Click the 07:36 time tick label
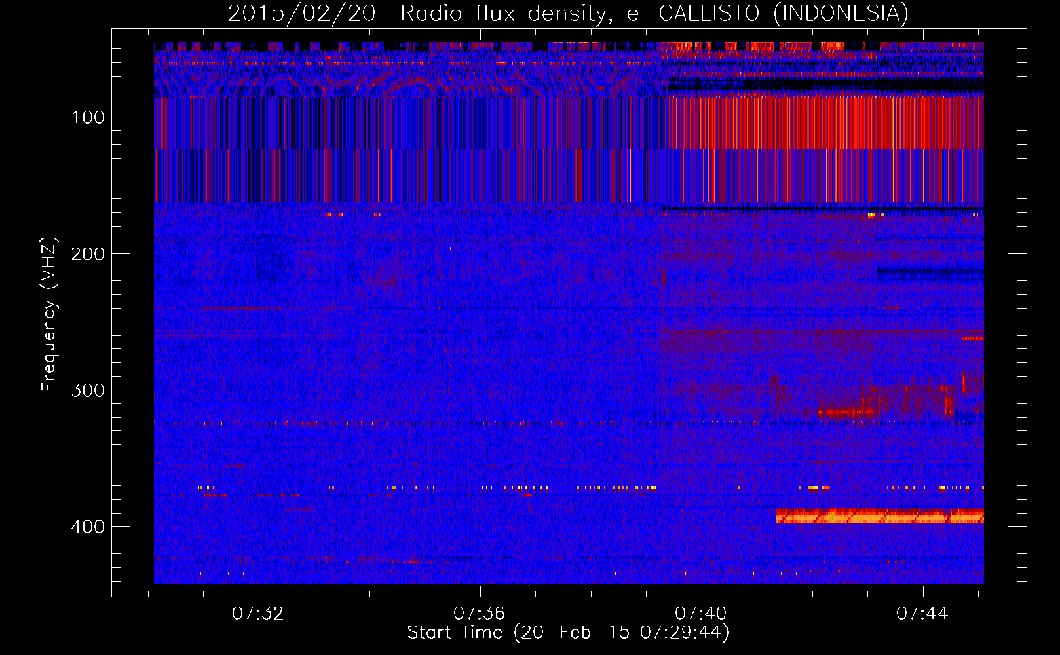Image resolution: width=1060 pixels, height=655 pixels. 480,613
